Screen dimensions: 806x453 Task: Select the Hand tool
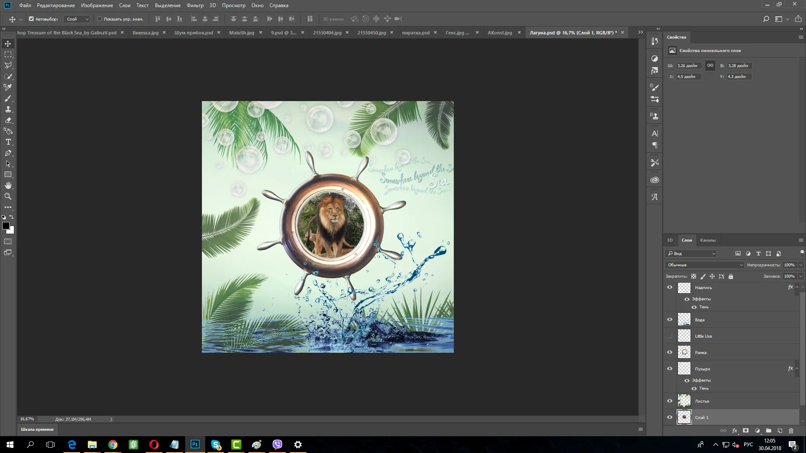point(8,185)
